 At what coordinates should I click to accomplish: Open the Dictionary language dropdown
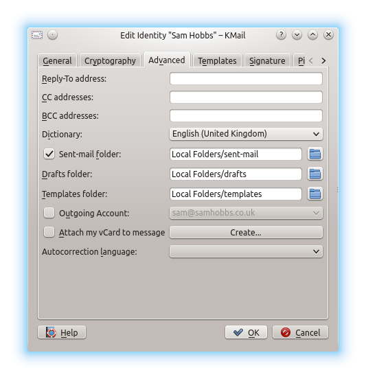pos(246,134)
